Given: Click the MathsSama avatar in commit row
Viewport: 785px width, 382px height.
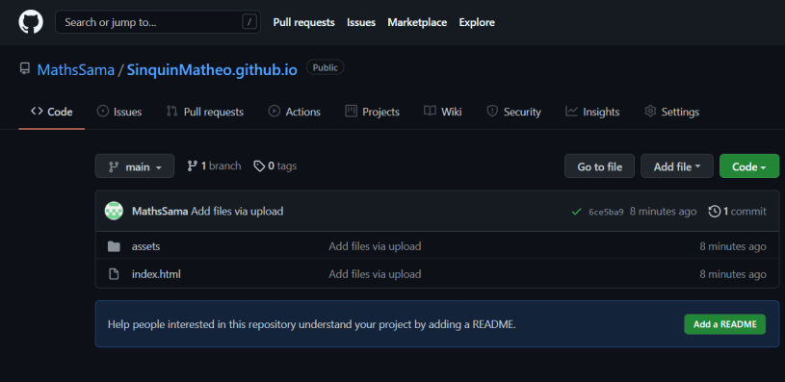Looking at the screenshot, I should (x=114, y=211).
